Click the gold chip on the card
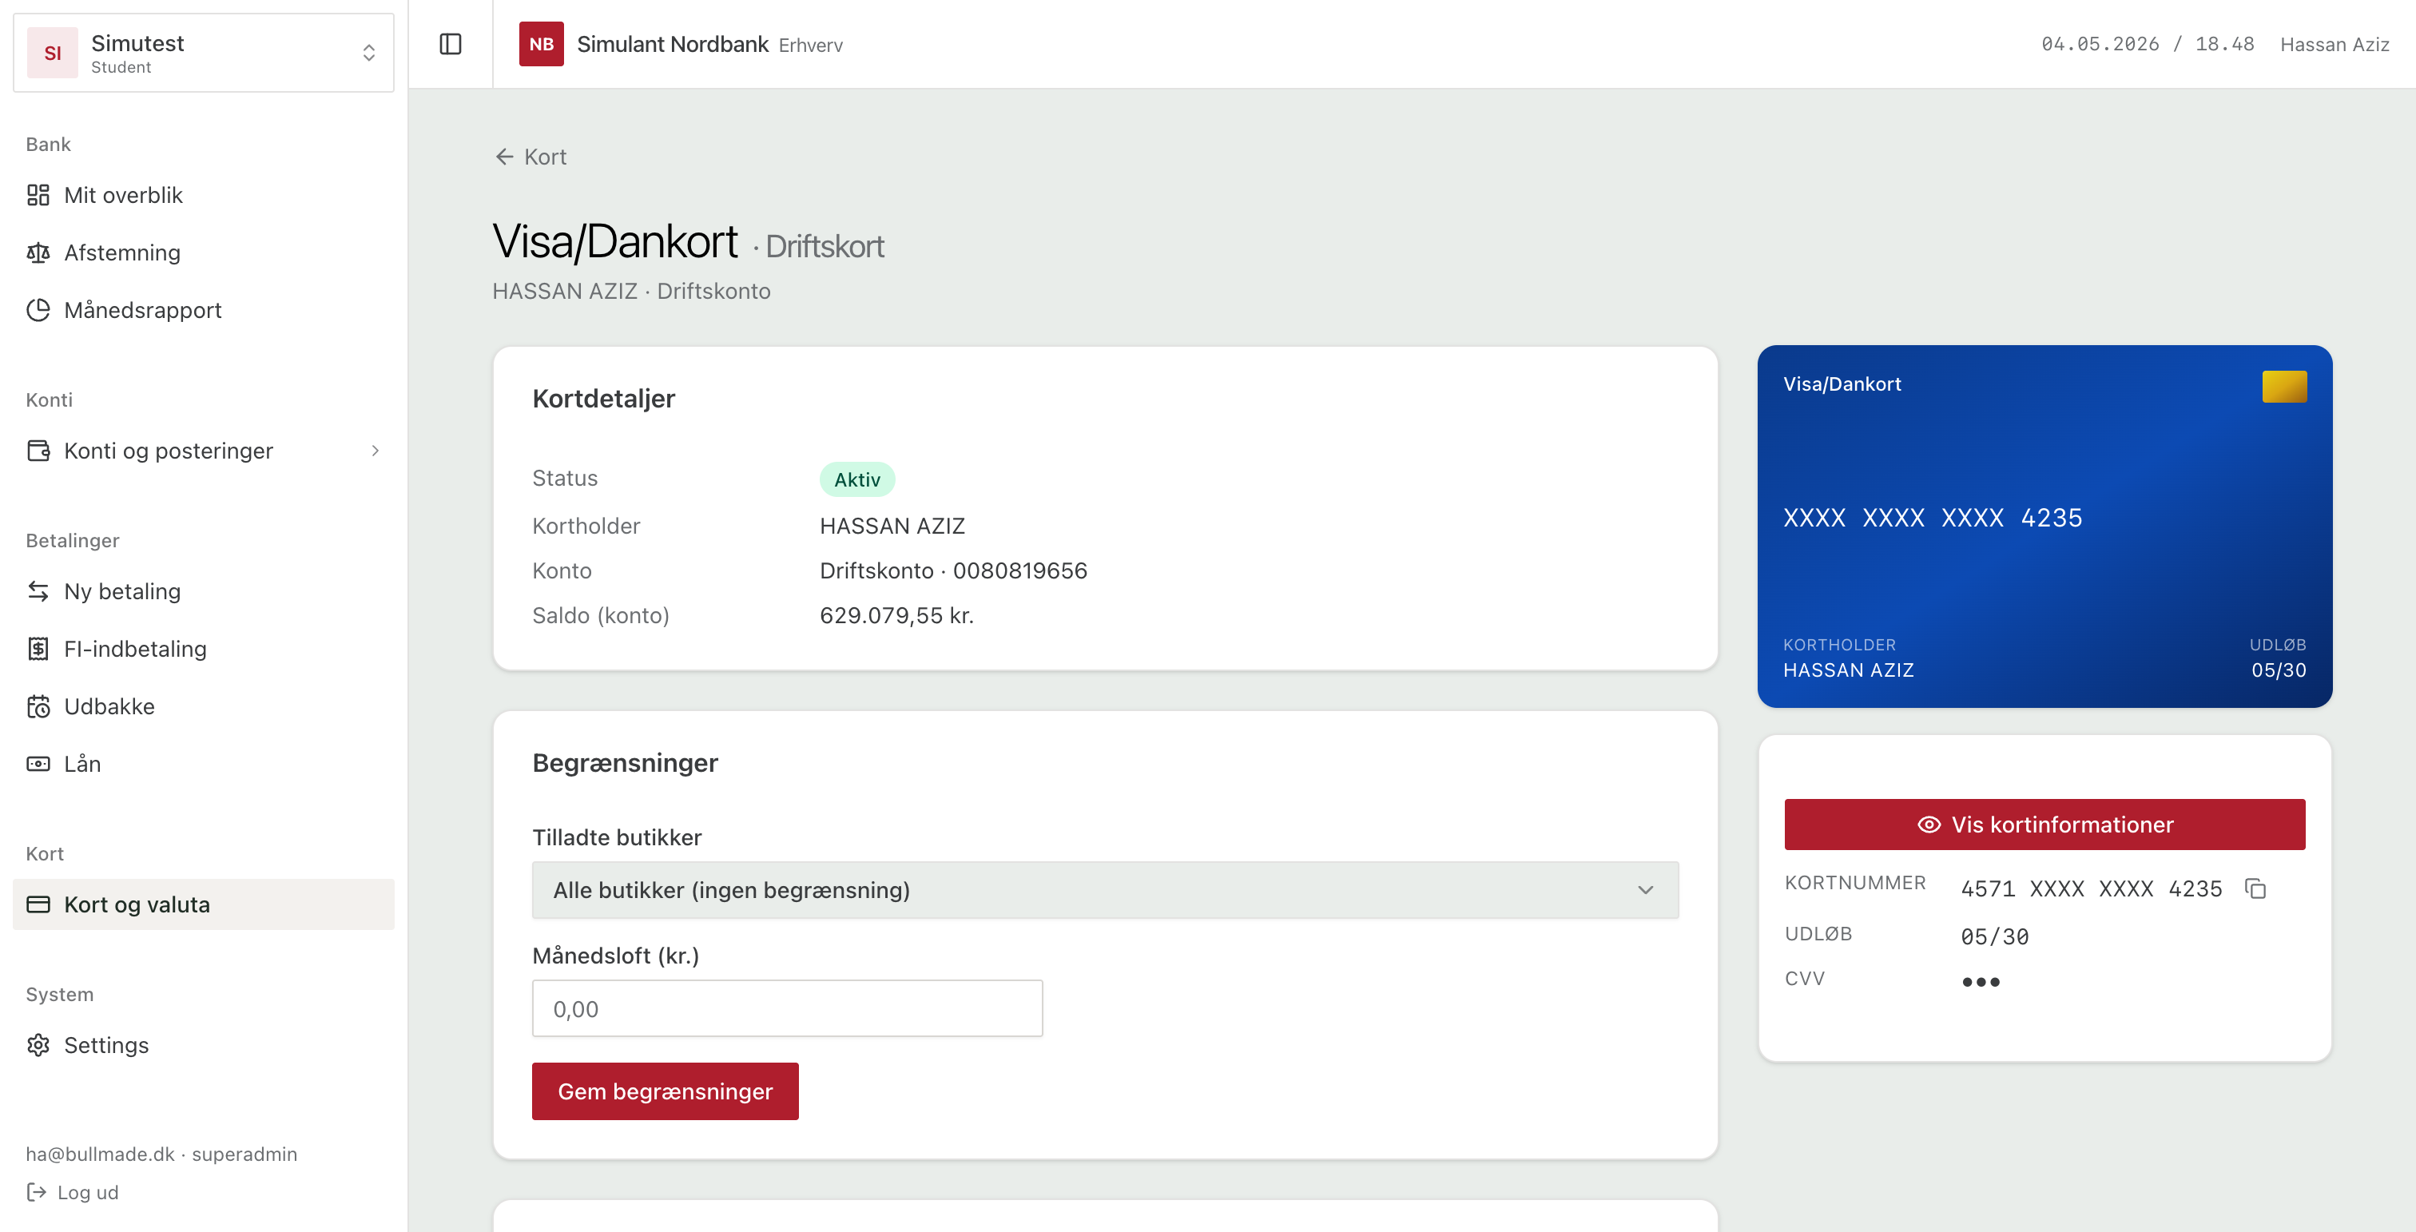Screen dimensions: 2416x1232 click(2283, 386)
